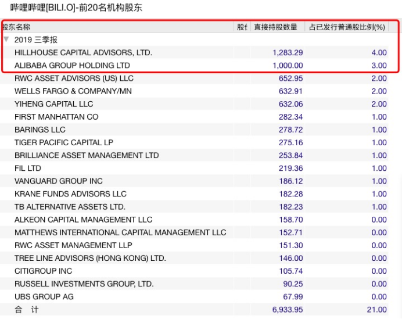
Task: Sort by 直接持股数量 column header
Action: (278, 27)
